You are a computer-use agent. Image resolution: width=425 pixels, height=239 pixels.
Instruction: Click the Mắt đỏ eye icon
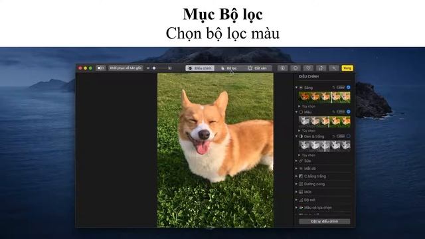[x=301, y=169]
